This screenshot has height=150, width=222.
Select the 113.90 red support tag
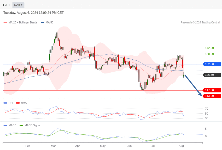click(212, 96)
